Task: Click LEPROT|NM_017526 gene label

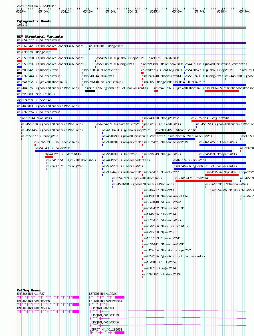Action: click(x=103, y=294)
